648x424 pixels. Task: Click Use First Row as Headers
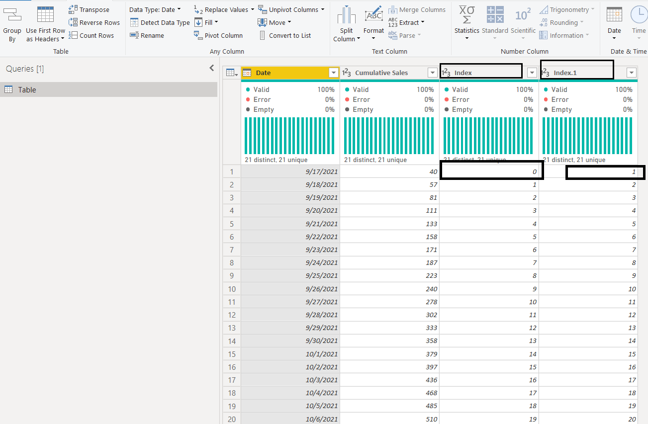(45, 22)
